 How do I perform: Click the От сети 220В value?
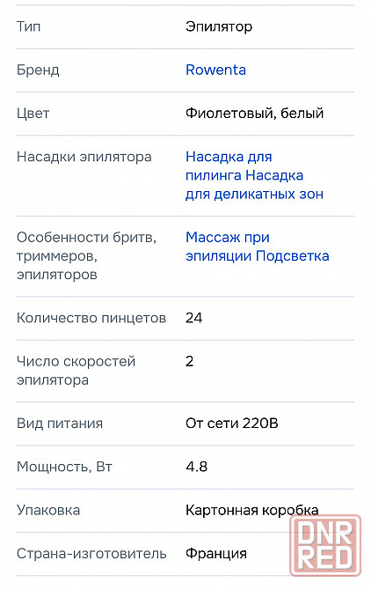[x=232, y=424]
